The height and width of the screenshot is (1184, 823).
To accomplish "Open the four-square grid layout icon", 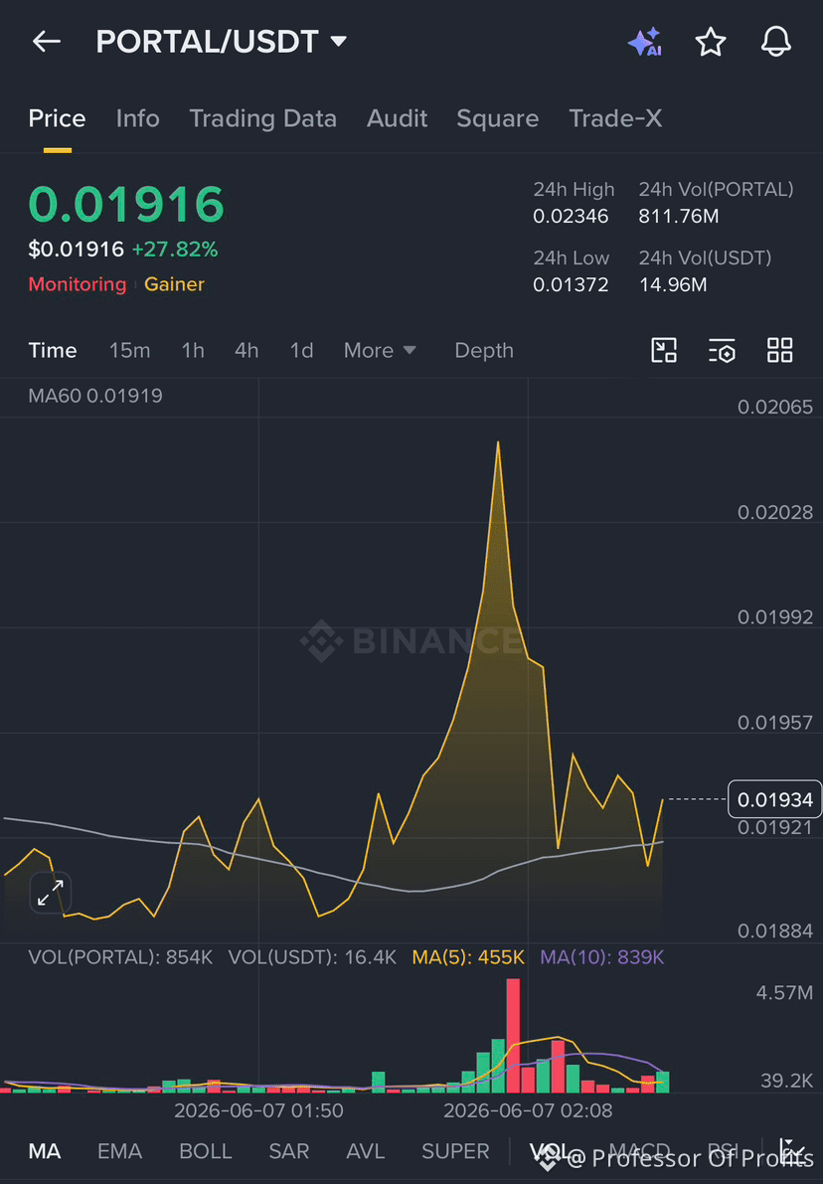I will click(x=780, y=350).
